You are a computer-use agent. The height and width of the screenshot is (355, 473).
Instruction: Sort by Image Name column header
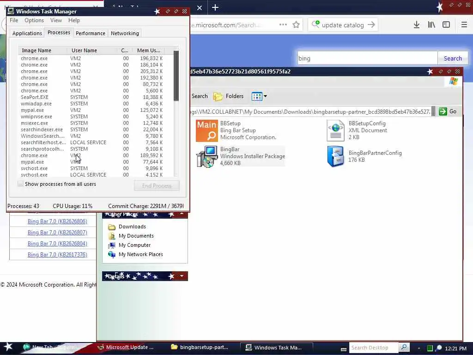coord(43,50)
